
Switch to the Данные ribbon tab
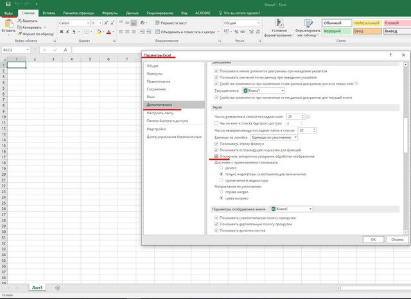(x=132, y=13)
